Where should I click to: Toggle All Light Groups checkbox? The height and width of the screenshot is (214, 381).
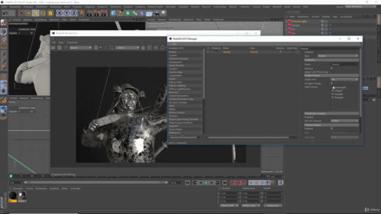click(x=332, y=83)
